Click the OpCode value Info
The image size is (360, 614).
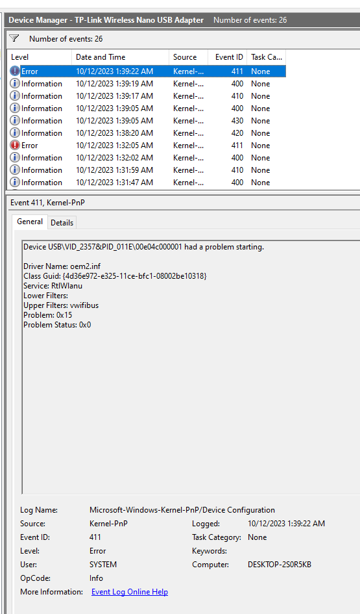(x=96, y=578)
